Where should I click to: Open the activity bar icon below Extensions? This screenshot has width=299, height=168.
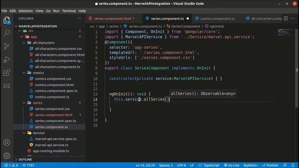tap(7, 86)
